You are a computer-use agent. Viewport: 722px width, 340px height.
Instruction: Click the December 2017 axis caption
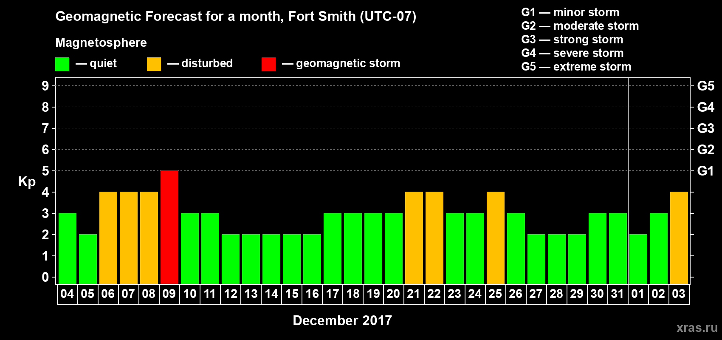pyautogui.click(x=342, y=320)
